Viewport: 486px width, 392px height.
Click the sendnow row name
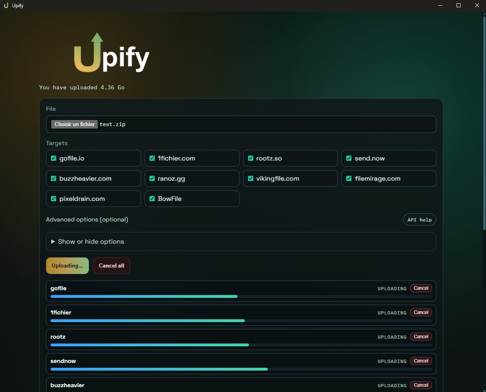coord(63,361)
